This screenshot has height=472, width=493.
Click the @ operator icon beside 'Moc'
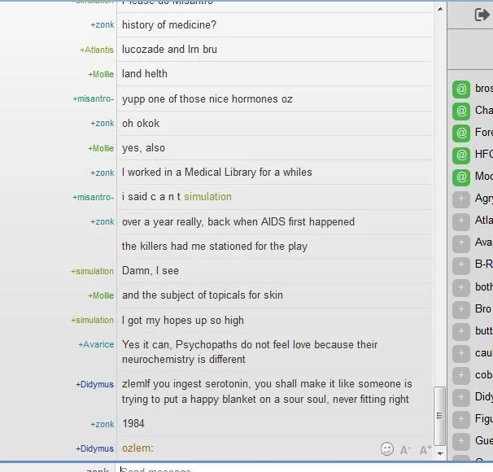point(461,177)
